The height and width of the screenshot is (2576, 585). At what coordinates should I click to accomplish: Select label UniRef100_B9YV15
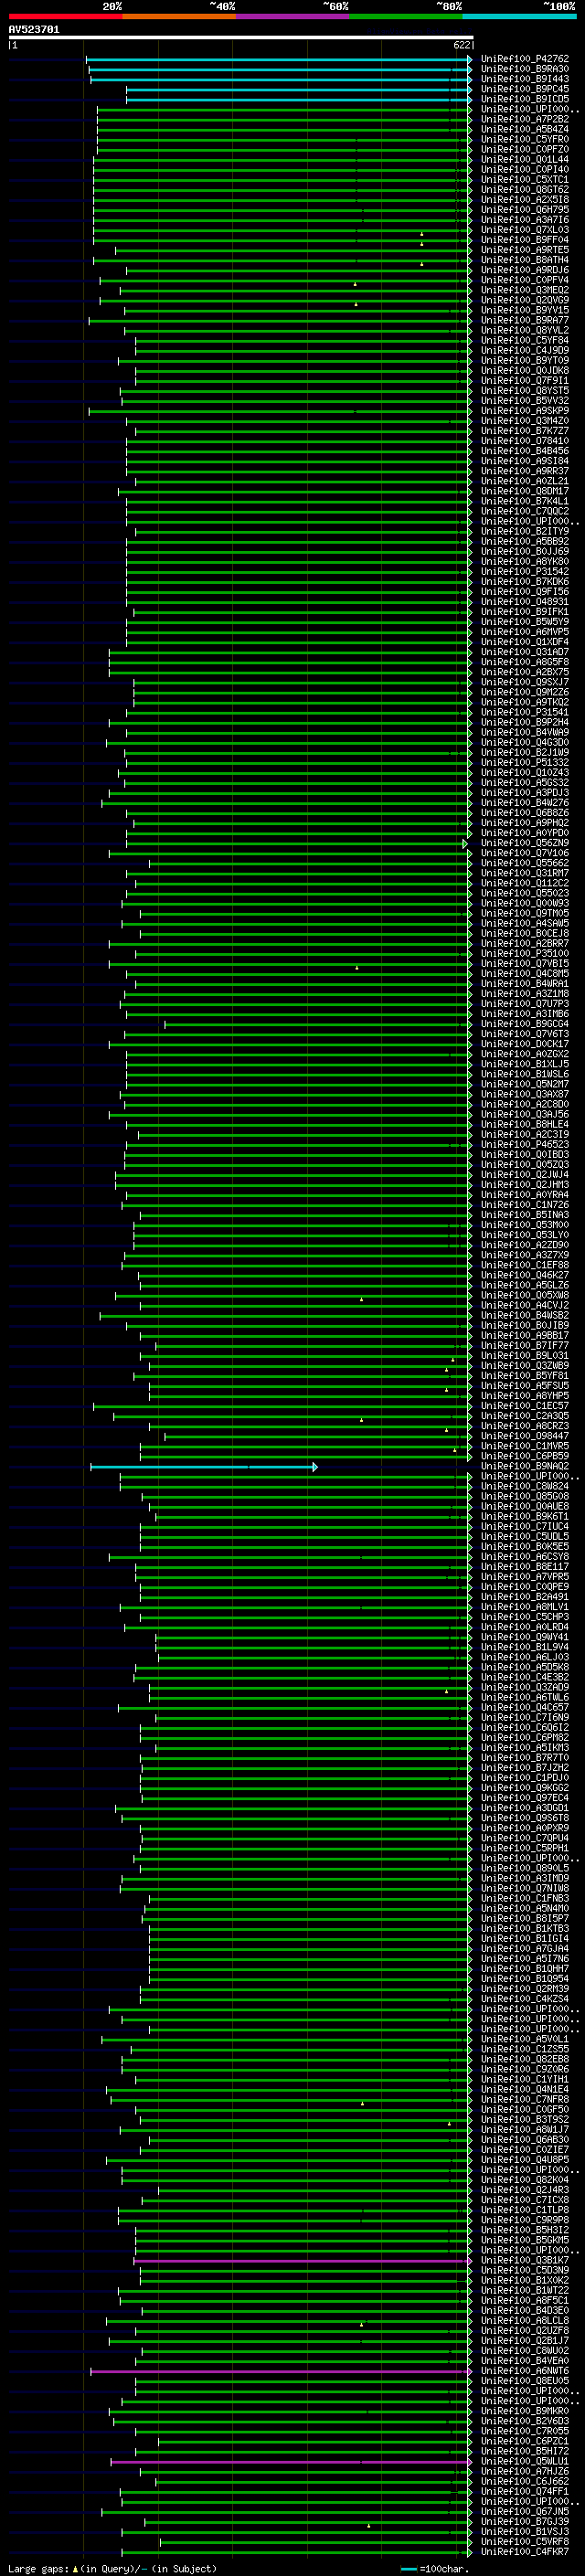coord(524,310)
